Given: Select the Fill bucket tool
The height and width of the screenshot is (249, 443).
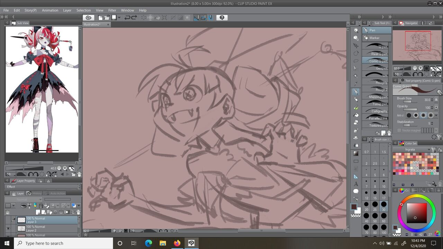Looking at the screenshot, I should pyautogui.click(x=356, y=115).
